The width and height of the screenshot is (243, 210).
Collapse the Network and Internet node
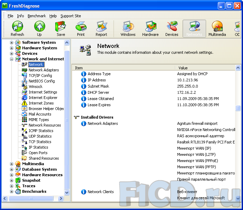click(11, 59)
